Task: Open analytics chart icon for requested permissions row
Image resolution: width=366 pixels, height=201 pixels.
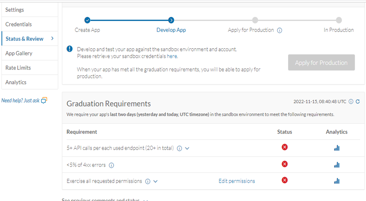Action: pos(337,181)
